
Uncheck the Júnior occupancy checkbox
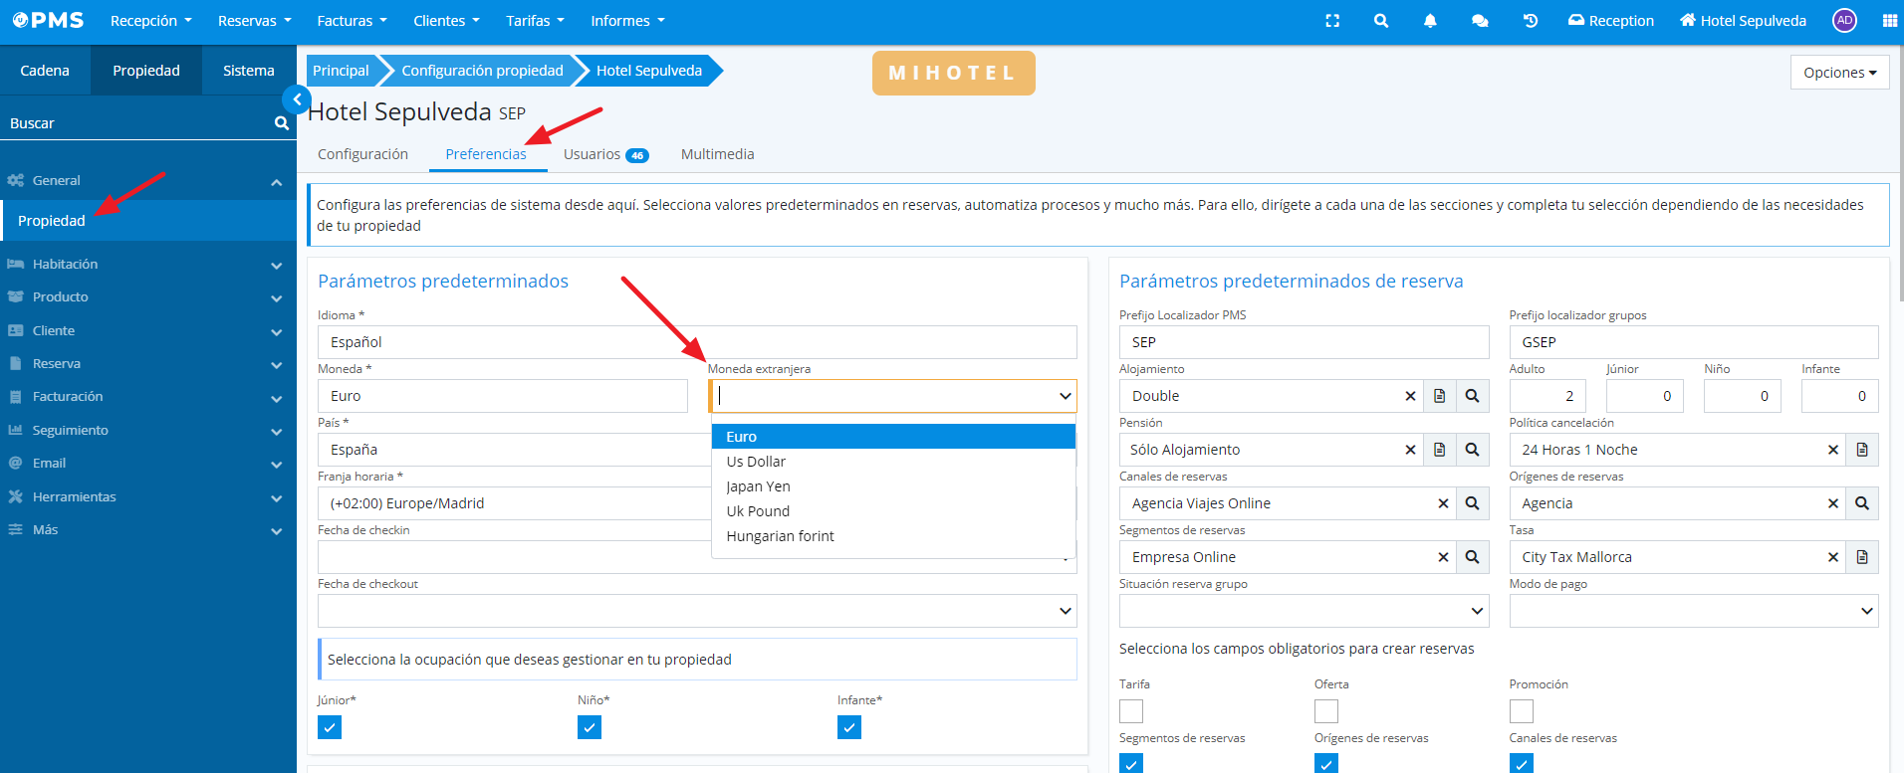[330, 727]
